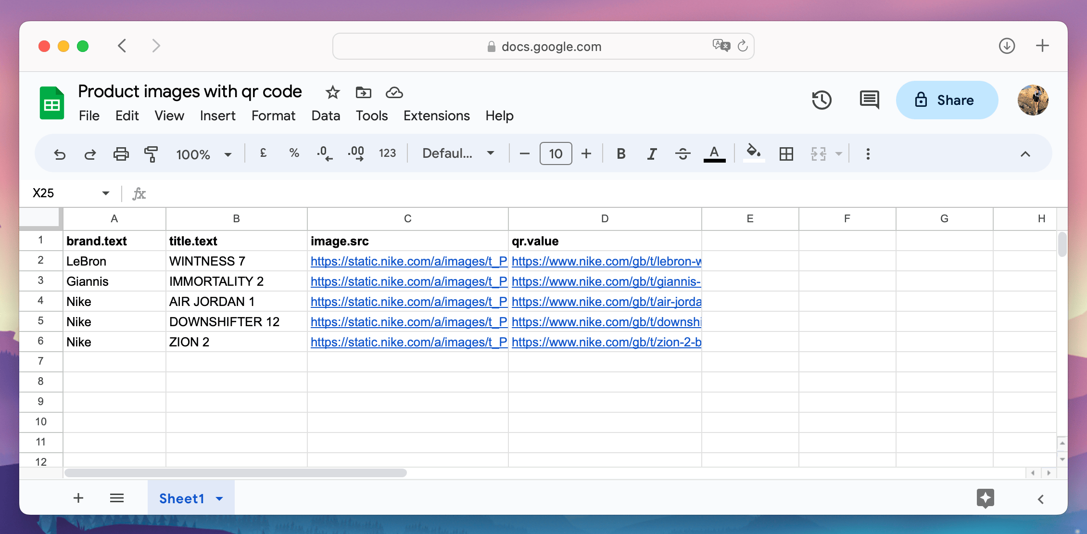Increase font size with plus icon
The image size is (1087, 534).
tap(586, 154)
